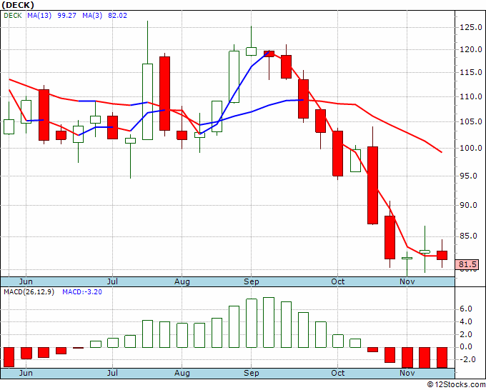Select the green DECK legend label

coord(13,16)
